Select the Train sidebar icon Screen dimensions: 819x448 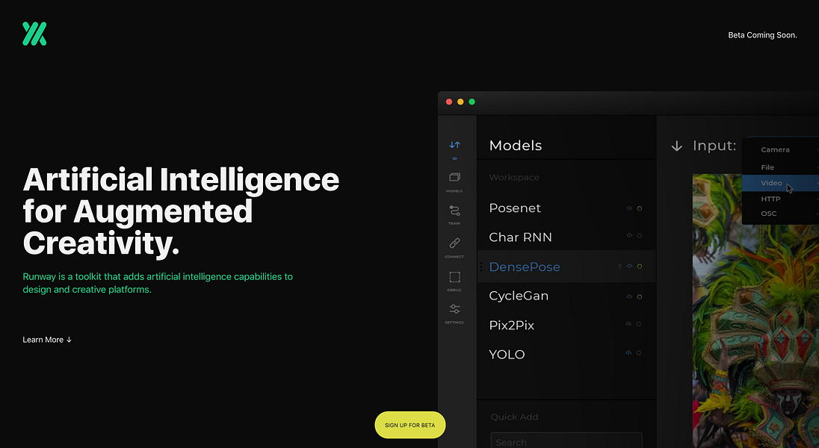(x=454, y=211)
